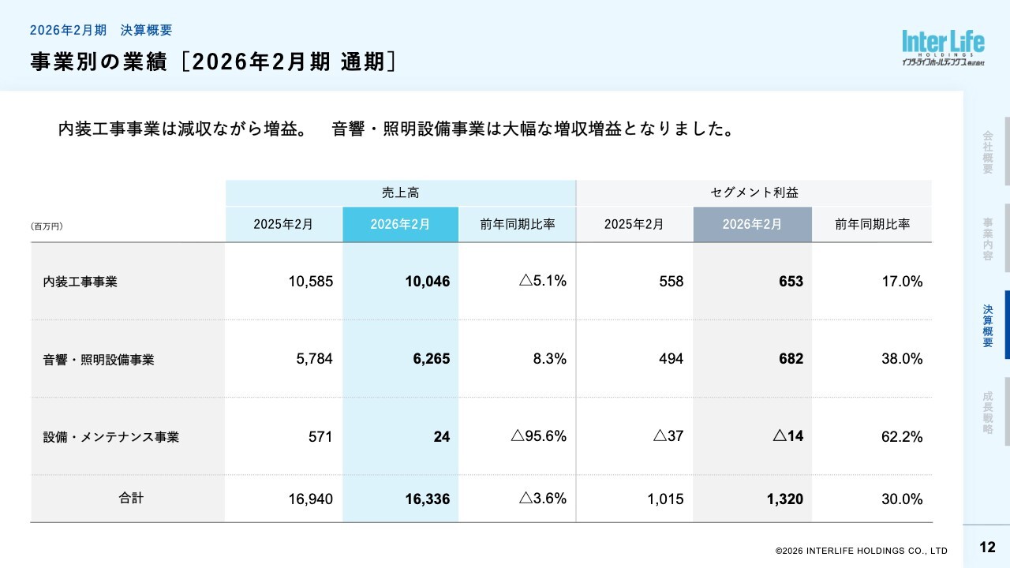Select the grey 2026年2月 segment profit header
The image size is (1010, 568).
point(752,224)
